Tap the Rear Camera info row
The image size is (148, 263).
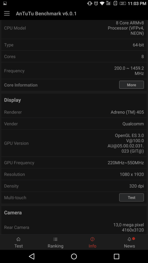point(74,227)
